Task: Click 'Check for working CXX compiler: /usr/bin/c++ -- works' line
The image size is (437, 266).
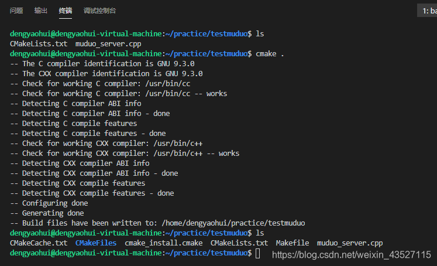Action: click(125, 154)
